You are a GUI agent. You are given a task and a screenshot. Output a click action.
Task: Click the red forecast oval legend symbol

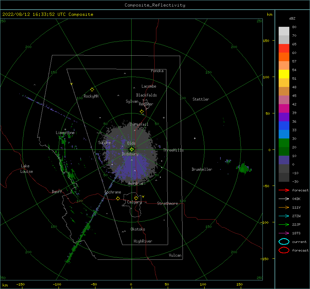click(x=284, y=250)
